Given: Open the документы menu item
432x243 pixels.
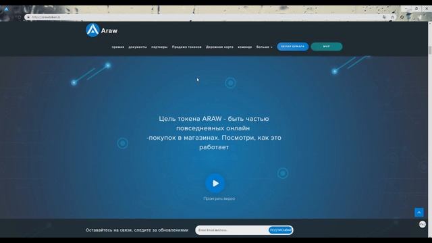Looking at the screenshot, I should point(138,47).
